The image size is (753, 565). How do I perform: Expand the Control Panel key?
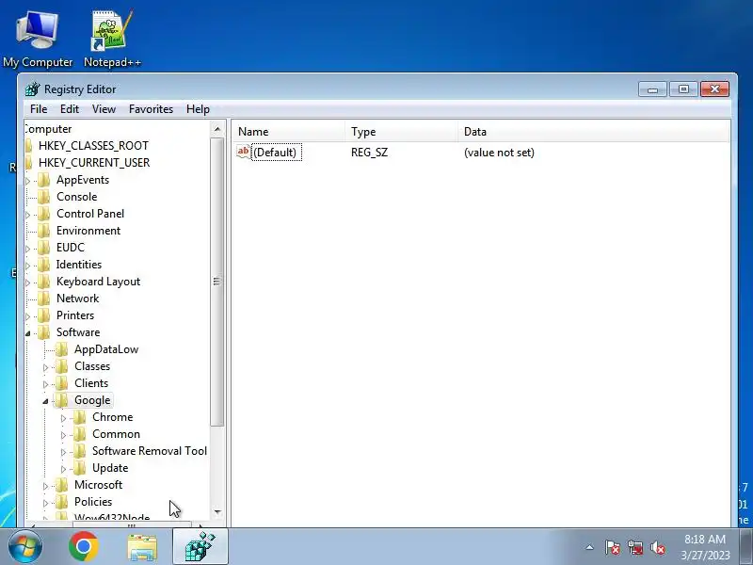28,215
